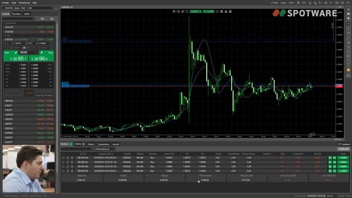
Task: Select the EURCHF symbol row
Action: tap(29, 137)
